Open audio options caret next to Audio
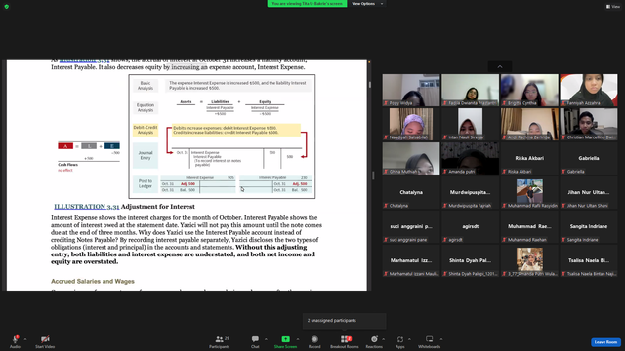The height and width of the screenshot is (351, 625). (25, 339)
